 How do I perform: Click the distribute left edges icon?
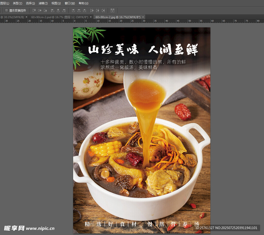[x=92, y=11]
